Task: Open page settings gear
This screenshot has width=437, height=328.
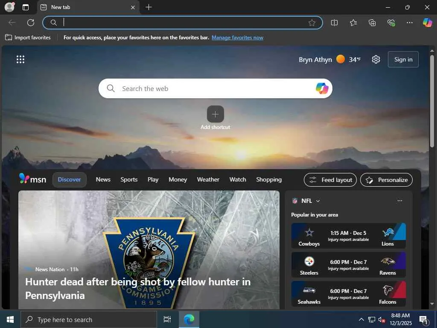Action: tap(376, 59)
